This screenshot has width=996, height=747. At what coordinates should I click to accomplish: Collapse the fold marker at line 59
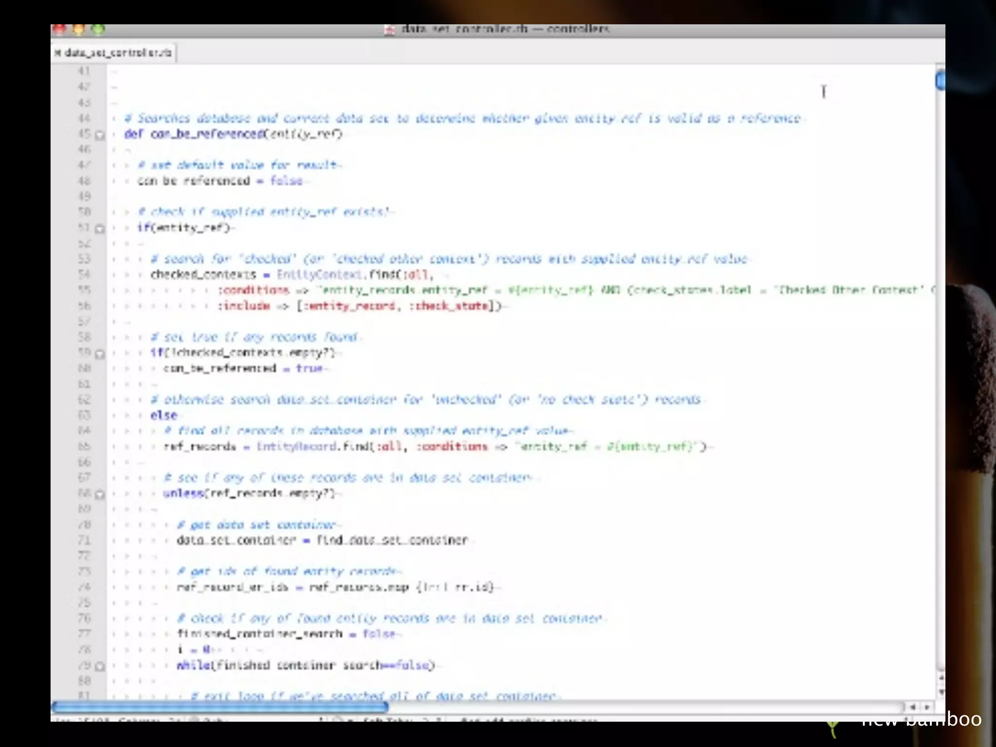(x=100, y=354)
